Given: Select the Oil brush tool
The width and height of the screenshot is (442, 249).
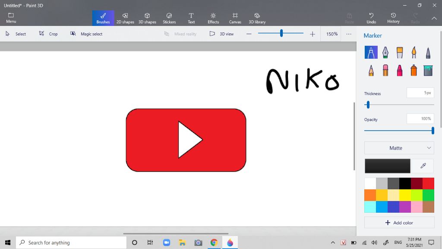Looking at the screenshot, I should pyautogui.click(x=400, y=52).
